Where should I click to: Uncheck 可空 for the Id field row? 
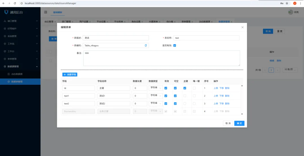click(175, 88)
